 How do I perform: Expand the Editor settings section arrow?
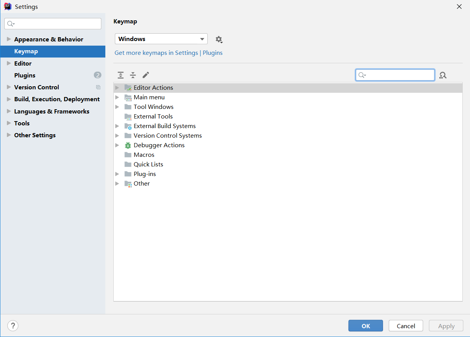(x=9, y=63)
